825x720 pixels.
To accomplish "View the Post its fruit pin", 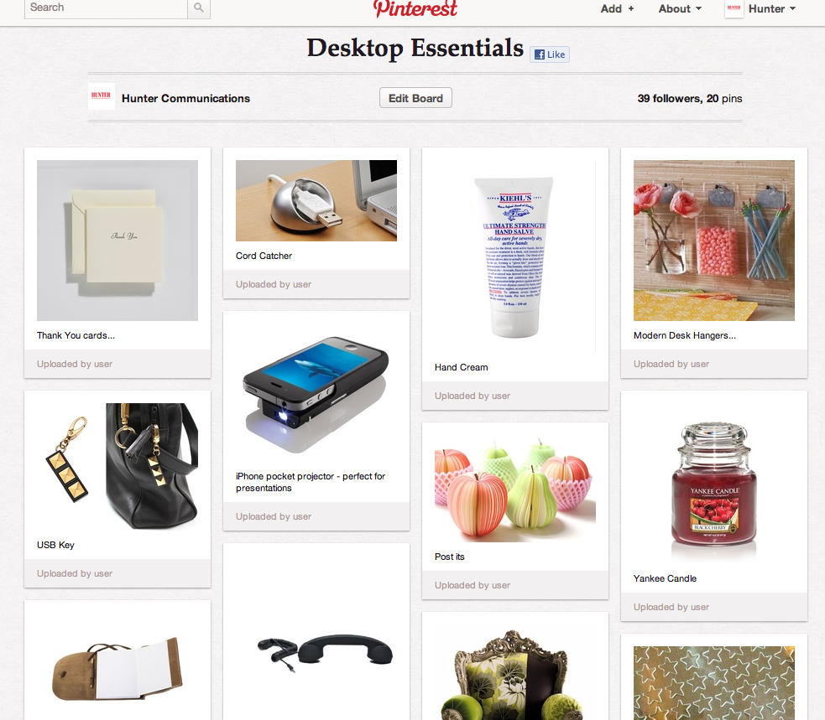I will [515, 489].
